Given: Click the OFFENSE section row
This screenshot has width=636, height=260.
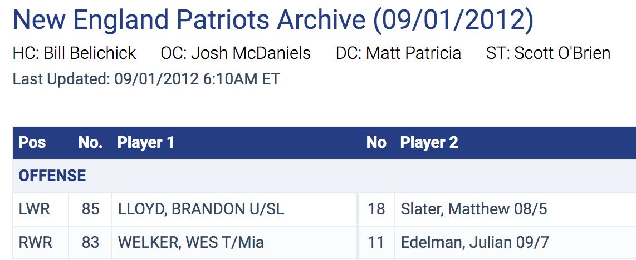Looking at the screenshot, I should coord(52,176).
